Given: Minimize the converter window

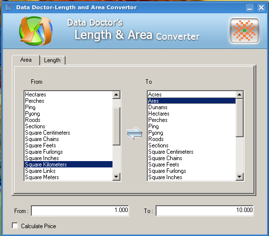Looking at the screenshot, I should coord(249,8).
